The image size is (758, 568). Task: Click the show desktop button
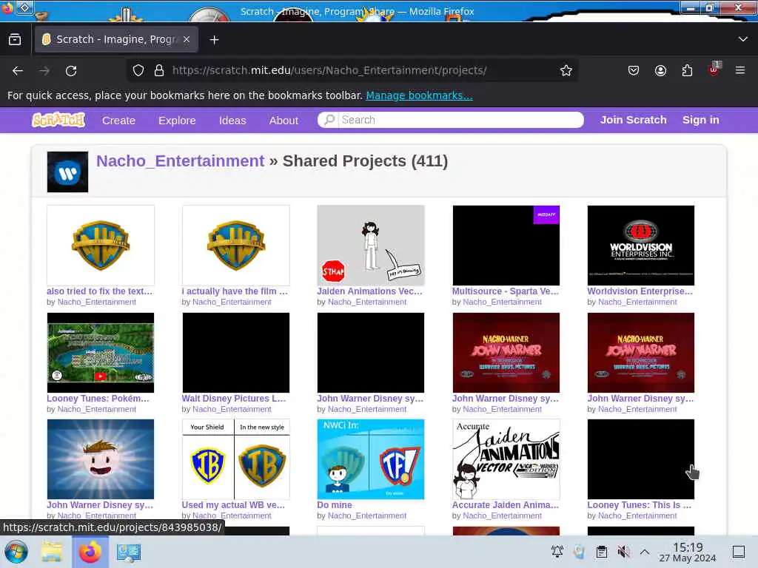click(739, 551)
